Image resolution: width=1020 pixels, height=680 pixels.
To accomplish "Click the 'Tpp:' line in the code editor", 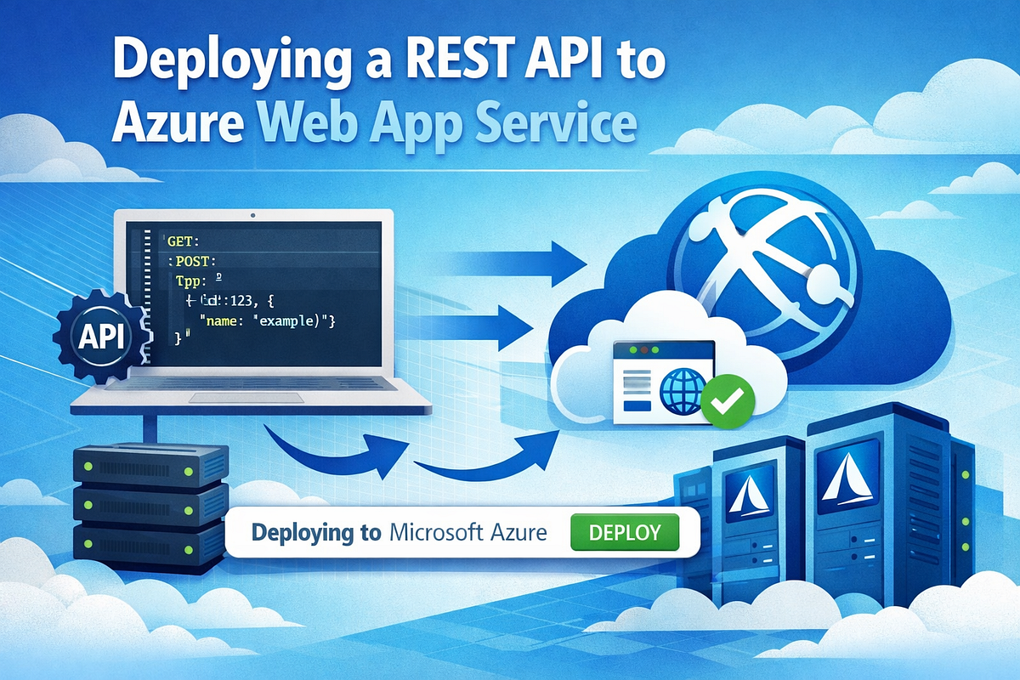I will click(198, 280).
